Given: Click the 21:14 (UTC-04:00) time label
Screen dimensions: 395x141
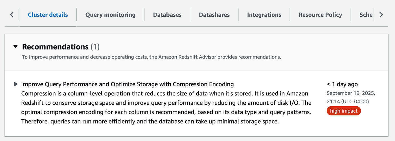Looking at the screenshot, I should [348, 102].
